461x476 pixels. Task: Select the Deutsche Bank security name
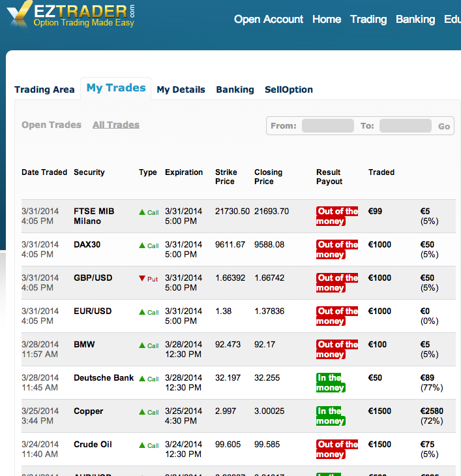click(104, 377)
